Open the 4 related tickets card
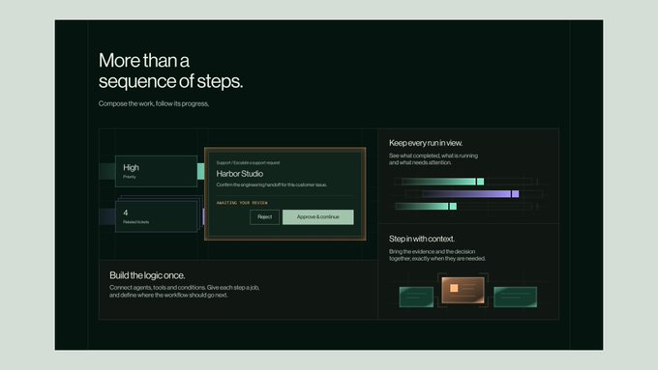 point(156,216)
